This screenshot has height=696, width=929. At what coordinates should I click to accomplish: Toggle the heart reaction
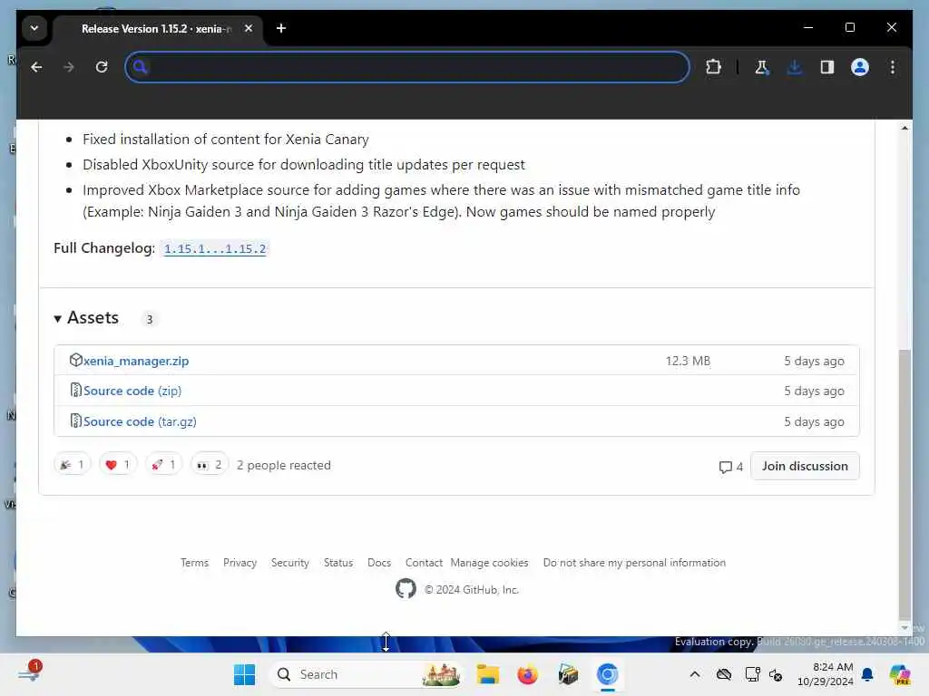[118, 465]
